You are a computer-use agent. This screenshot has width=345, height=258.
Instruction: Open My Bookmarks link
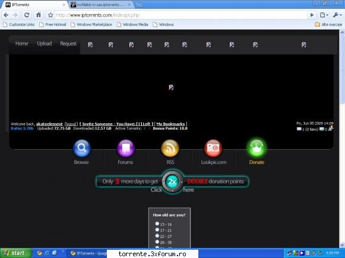pyautogui.click(x=170, y=124)
